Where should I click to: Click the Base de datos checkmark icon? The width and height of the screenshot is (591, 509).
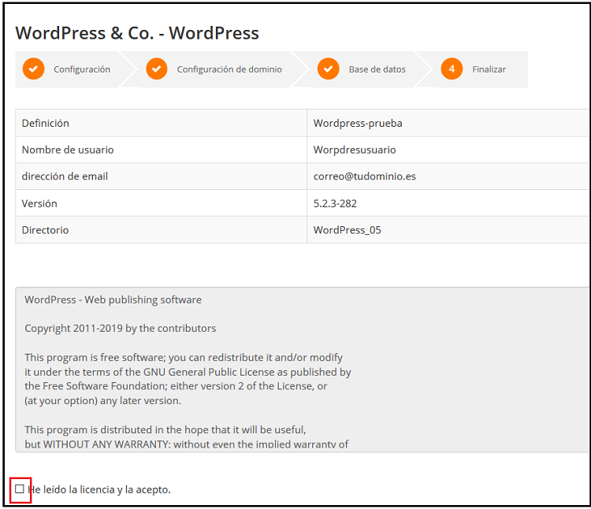329,69
